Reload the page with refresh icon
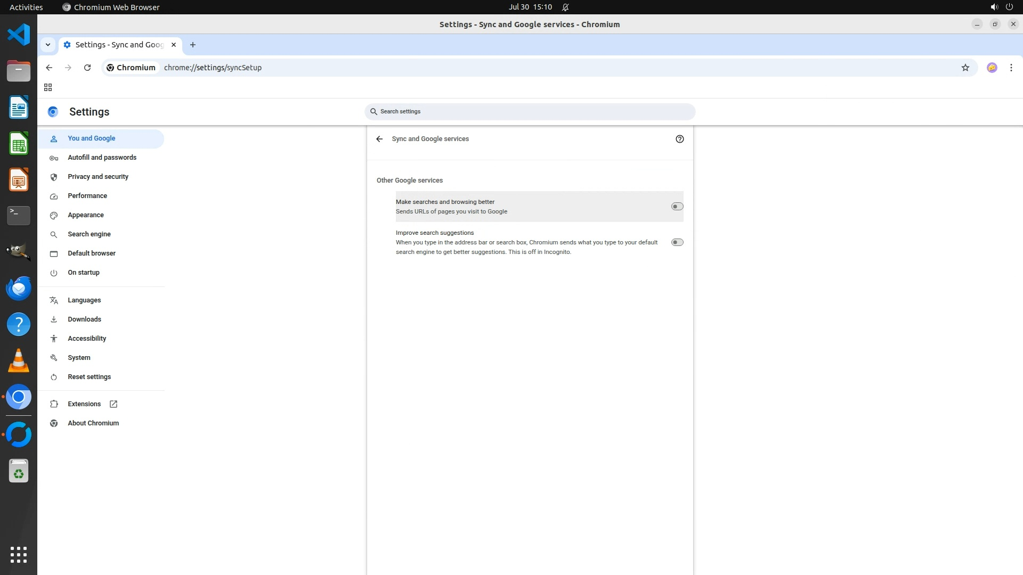The image size is (1023, 575). coord(87,68)
